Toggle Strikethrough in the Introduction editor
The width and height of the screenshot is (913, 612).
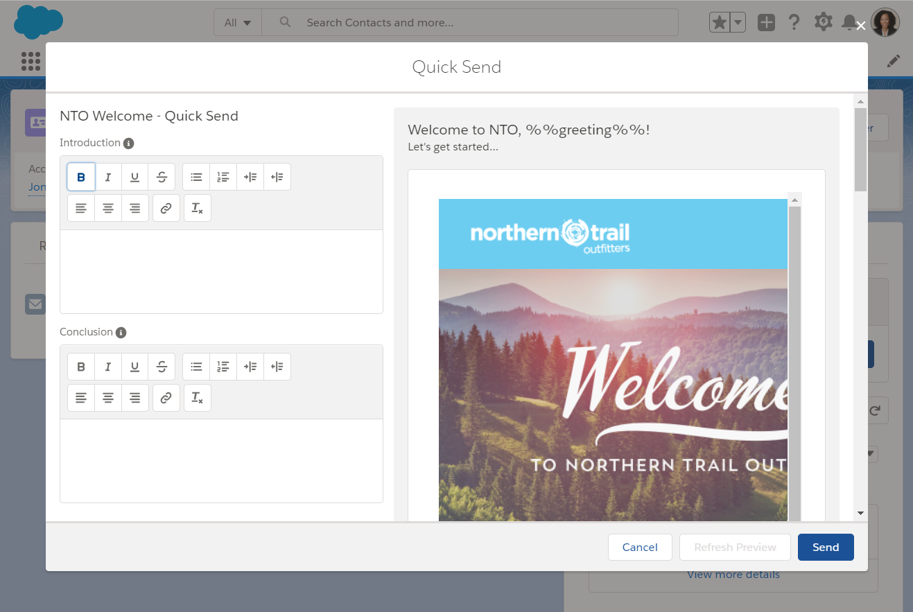162,177
